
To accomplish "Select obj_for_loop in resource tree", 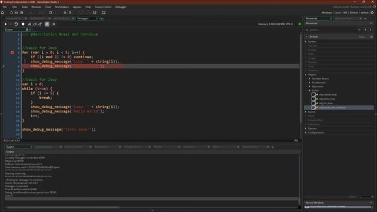I will coord(326,104).
